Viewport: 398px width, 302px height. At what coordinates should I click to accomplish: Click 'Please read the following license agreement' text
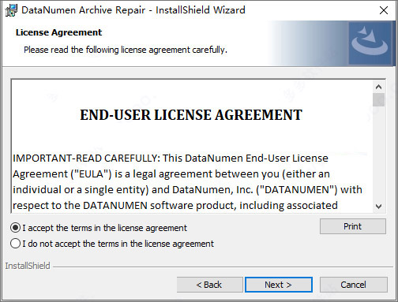tap(126, 50)
